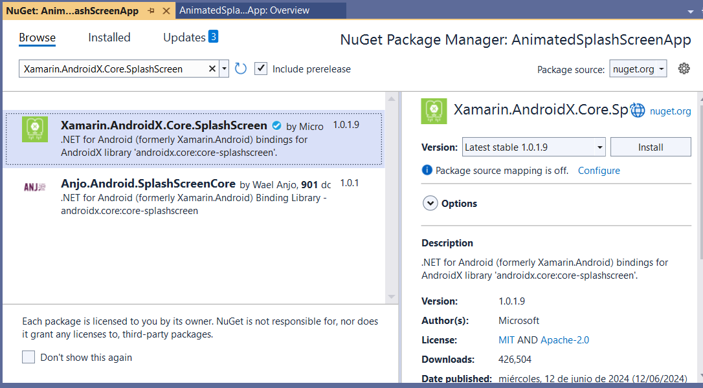Click in the package search input field
This screenshot has width=703, height=388.
pyautogui.click(x=113, y=69)
